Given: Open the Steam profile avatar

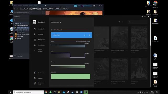Looking at the screenshot, I should click(82, 6).
